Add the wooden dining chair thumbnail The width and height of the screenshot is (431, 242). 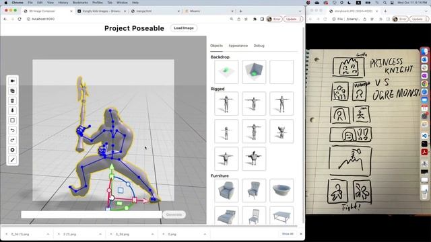[254, 216]
